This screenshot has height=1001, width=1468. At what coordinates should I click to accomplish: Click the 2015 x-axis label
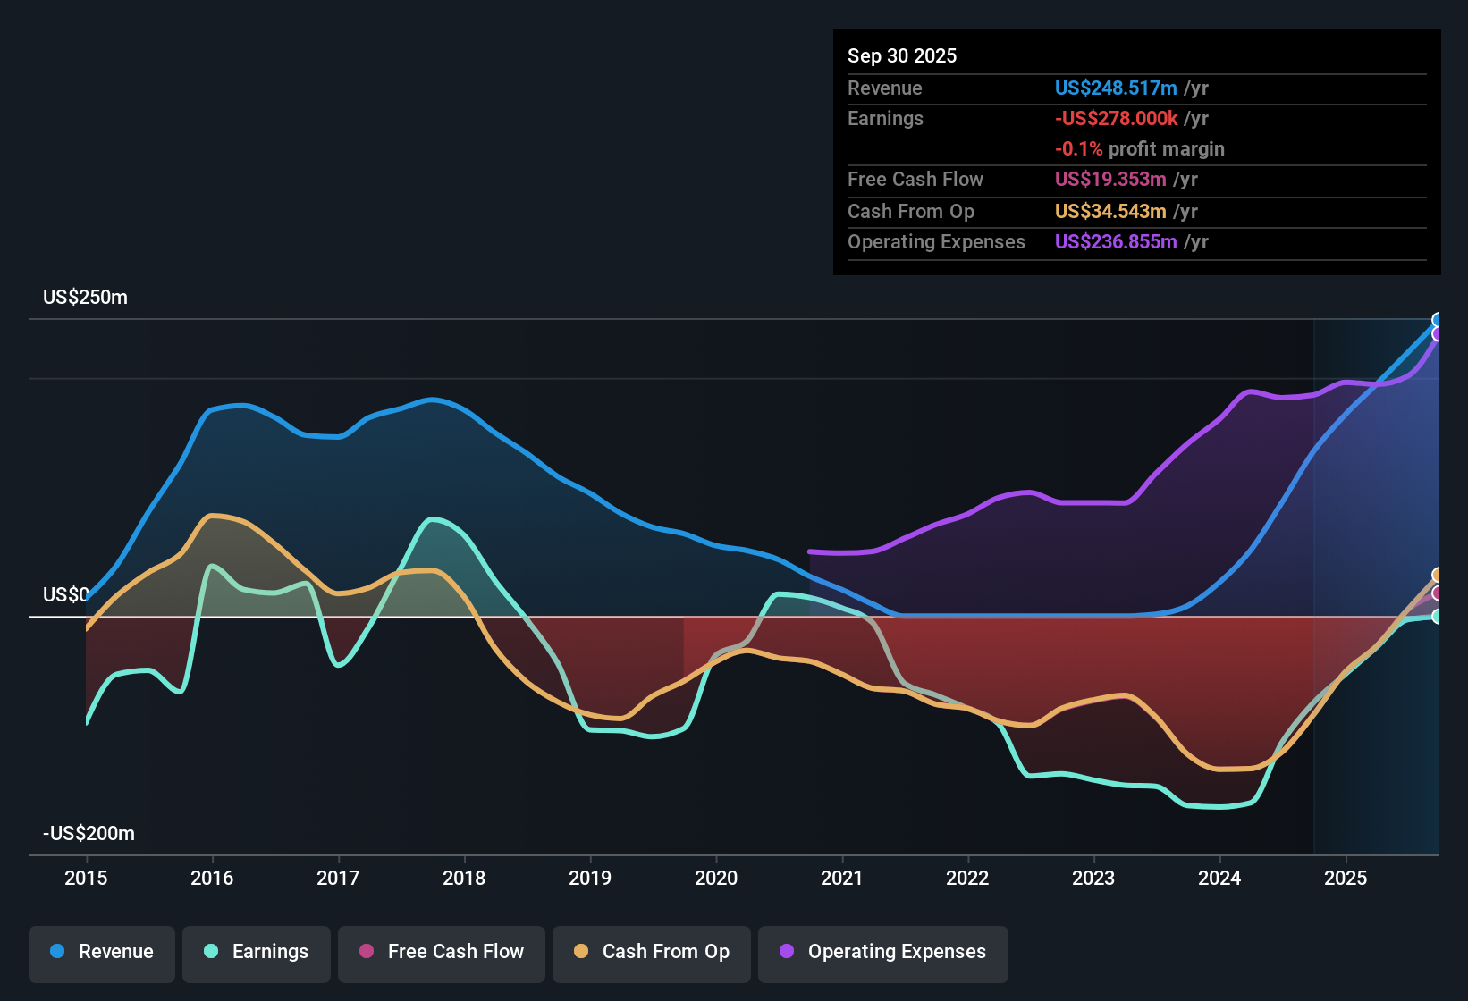click(86, 879)
